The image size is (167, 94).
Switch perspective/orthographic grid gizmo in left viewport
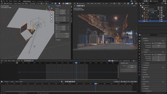[52, 22]
